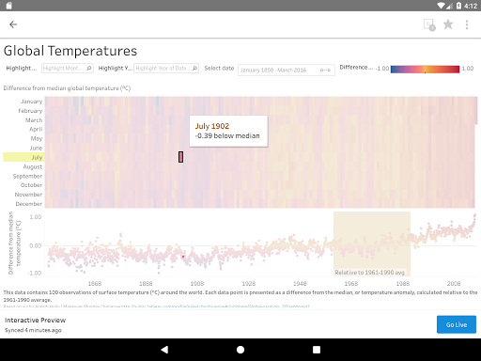Click the Go Live button
481x361 pixels.
click(x=457, y=324)
